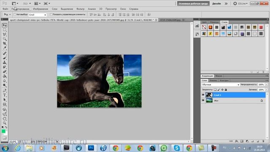The image size is (270, 152).
Task: Enable the Автовыбор checkbox
Action: point(15,14)
